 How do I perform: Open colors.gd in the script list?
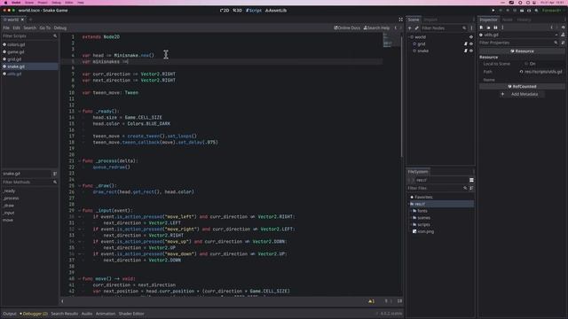[16, 44]
